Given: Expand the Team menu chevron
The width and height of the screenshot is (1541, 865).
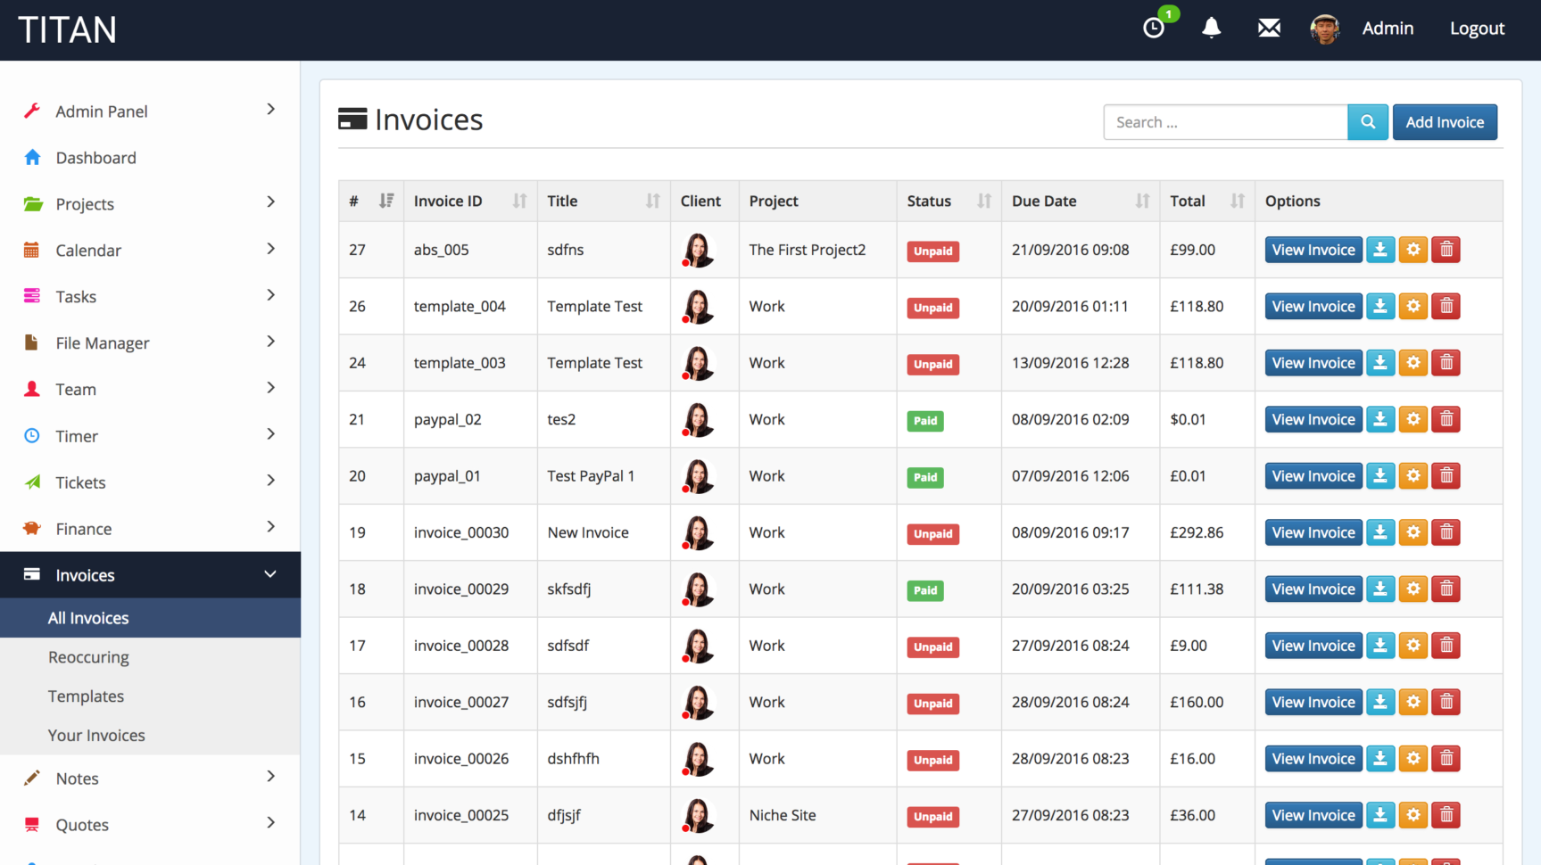Looking at the screenshot, I should point(271,387).
